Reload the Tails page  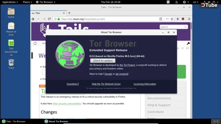tap(49, 19)
